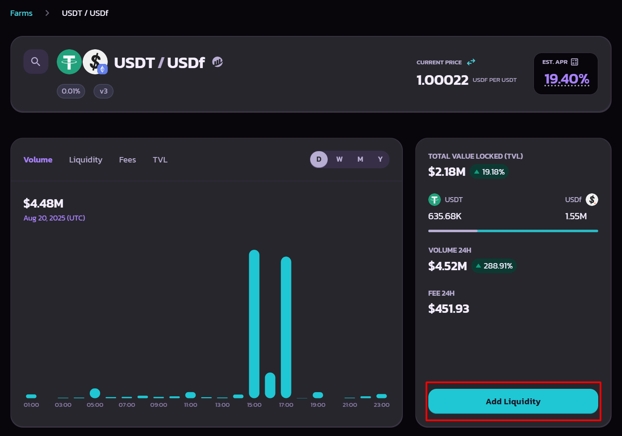Switch to the TVL chart tab
The image size is (622, 436).
160,160
